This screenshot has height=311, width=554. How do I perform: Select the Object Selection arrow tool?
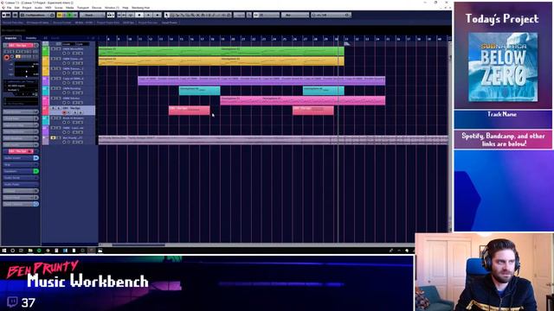tap(167, 16)
